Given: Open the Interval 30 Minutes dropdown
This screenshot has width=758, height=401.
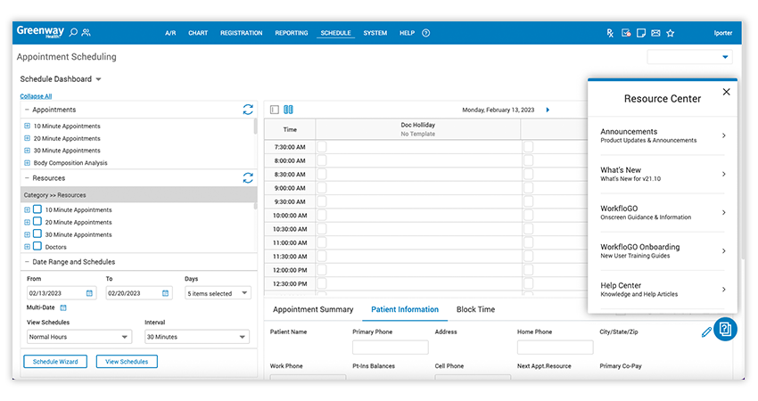Looking at the screenshot, I should pyautogui.click(x=243, y=337).
